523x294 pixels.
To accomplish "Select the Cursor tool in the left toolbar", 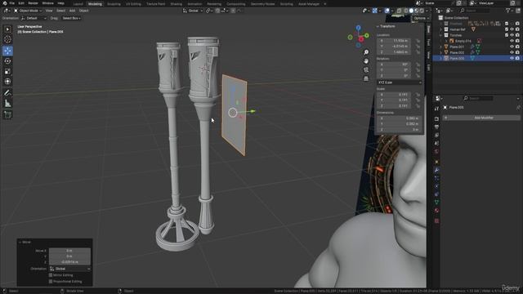I will click(7, 39).
